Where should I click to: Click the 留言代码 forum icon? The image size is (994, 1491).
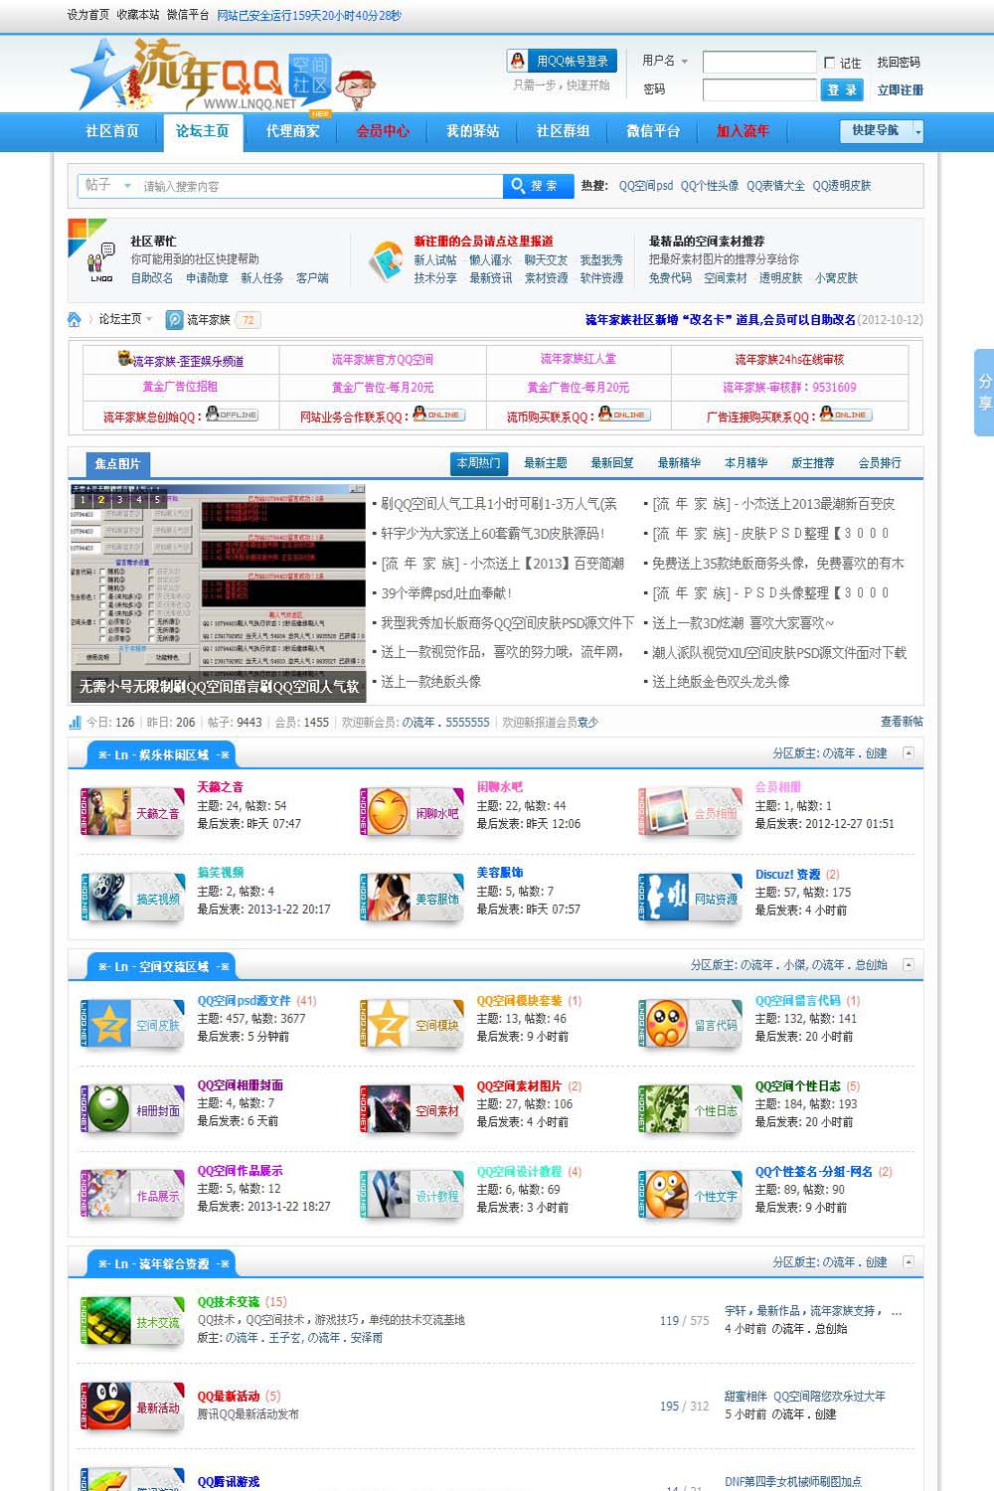[690, 1025]
